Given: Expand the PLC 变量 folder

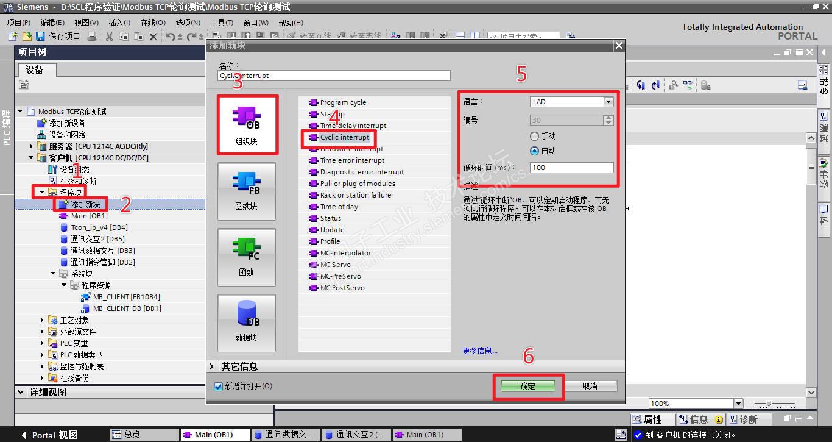Looking at the screenshot, I should tap(43, 343).
